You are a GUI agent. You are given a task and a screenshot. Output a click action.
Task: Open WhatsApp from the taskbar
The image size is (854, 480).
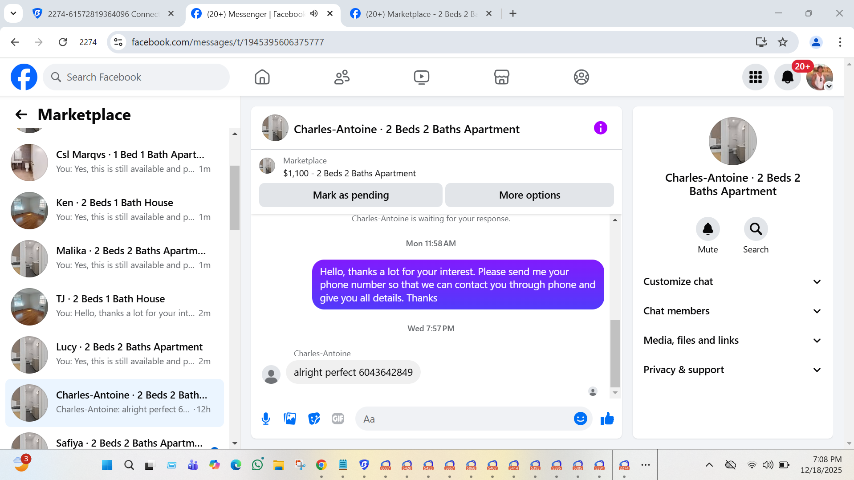[x=257, y=465]
